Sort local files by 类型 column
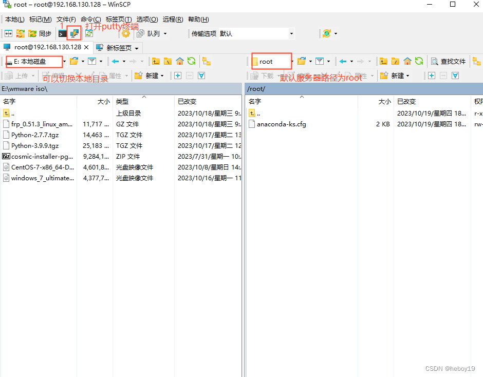483x377 pixels. [x=144, y=101]
